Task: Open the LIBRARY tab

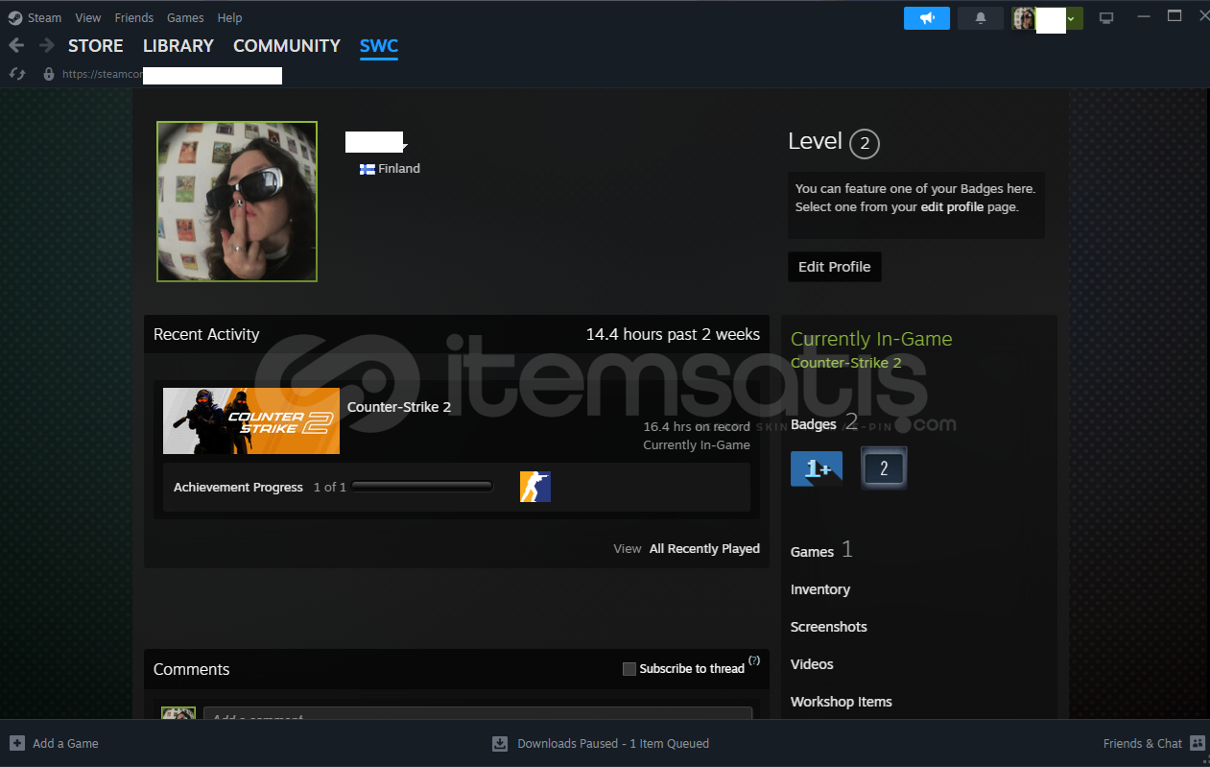Action: pyautogui.click(x=178, y=46)
